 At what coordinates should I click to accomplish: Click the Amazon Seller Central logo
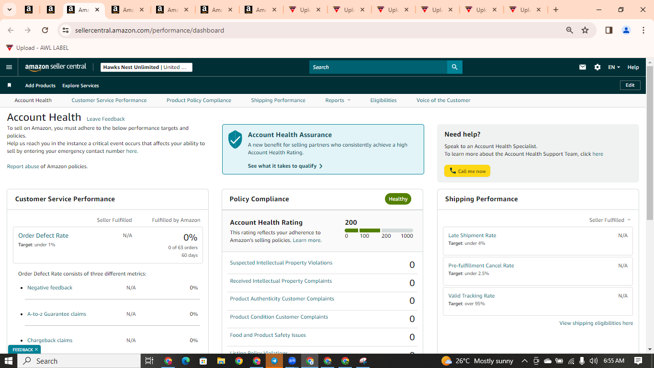tap(56, 67)
